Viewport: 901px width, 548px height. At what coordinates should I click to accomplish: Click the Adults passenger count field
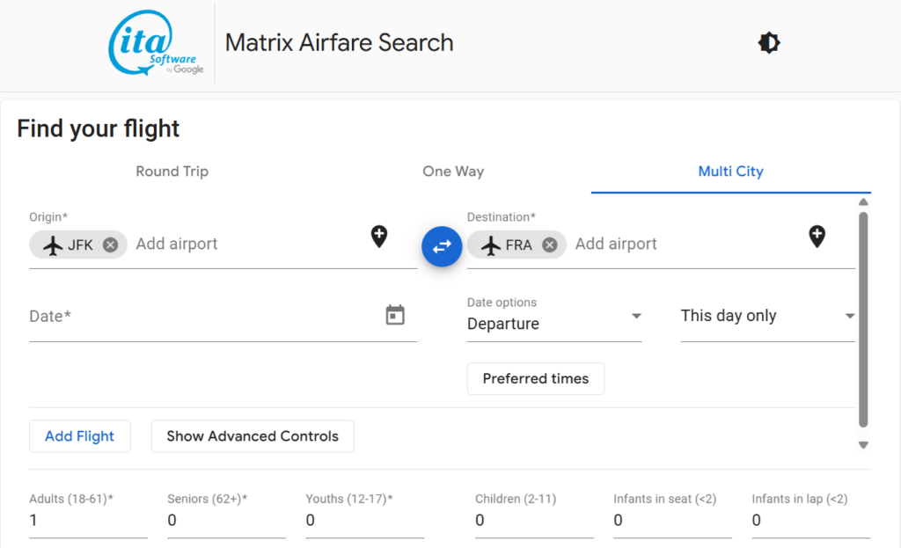(88, 521)
